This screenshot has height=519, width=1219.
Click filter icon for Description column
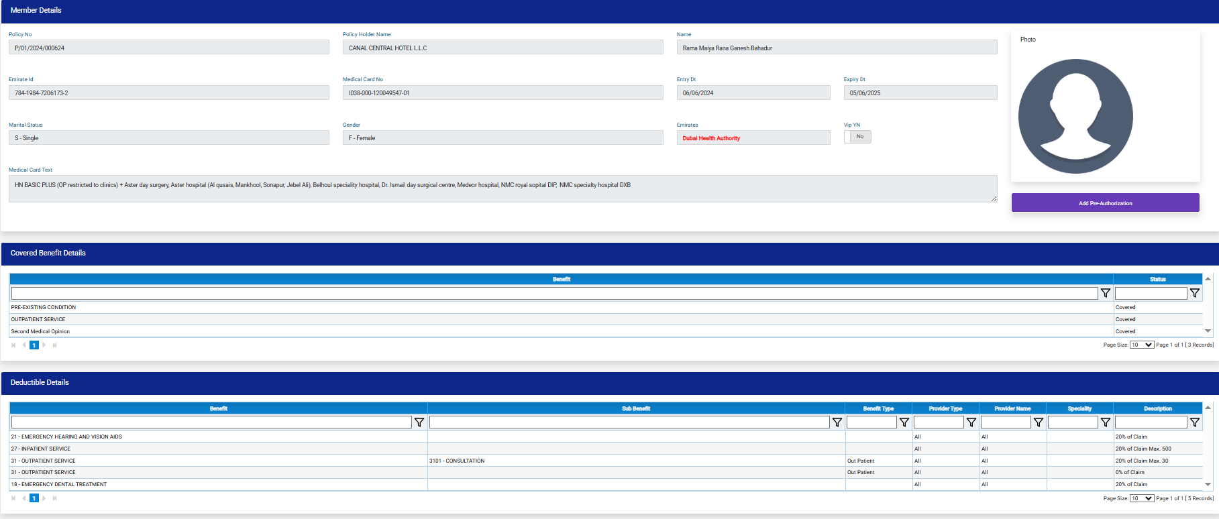click(1195, 422)
